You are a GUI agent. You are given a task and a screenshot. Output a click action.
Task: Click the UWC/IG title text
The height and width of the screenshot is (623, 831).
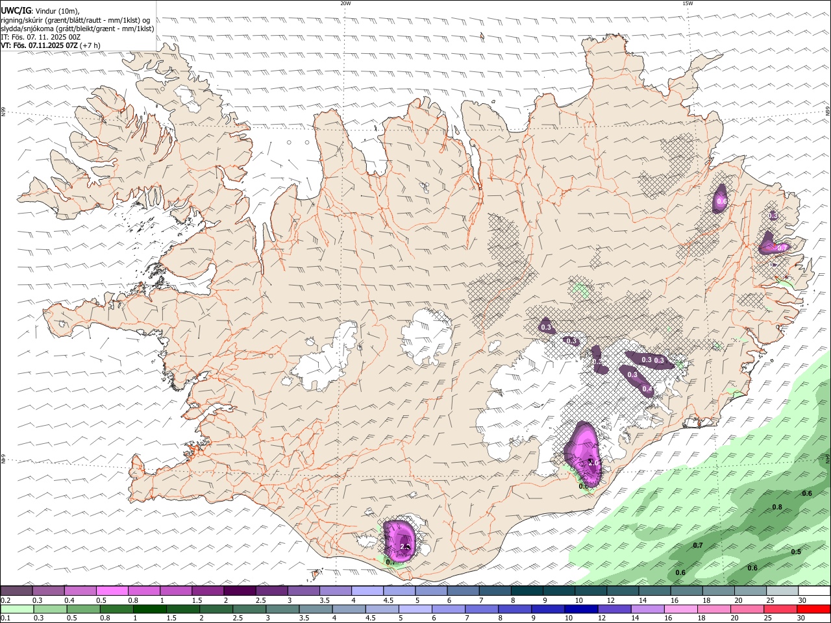(x=16, y=10)
